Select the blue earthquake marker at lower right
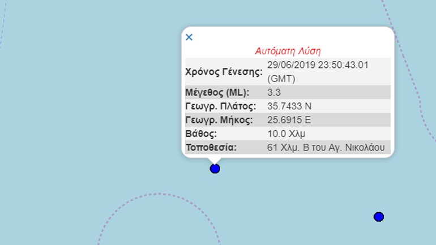Image resolution: width=436 pixels, height=245 pixels. pos(379,217)
